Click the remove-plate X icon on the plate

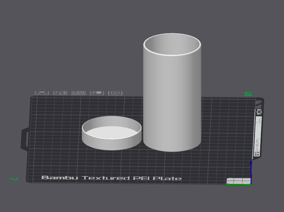tap(42, 93)
